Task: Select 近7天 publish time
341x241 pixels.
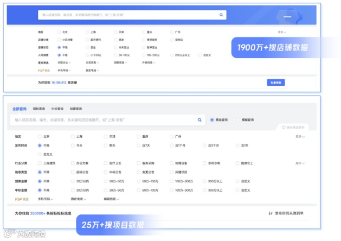Action: coord(139,145)
